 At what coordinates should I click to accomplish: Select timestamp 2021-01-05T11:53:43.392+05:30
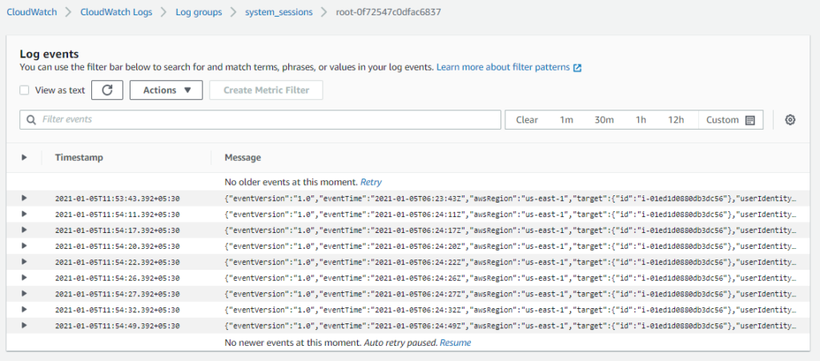pos(117,199)
